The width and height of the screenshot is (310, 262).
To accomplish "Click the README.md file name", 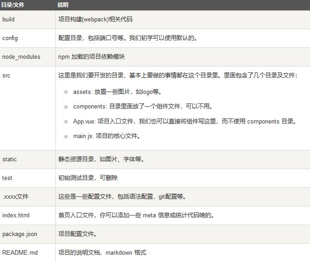I will 20,253.
